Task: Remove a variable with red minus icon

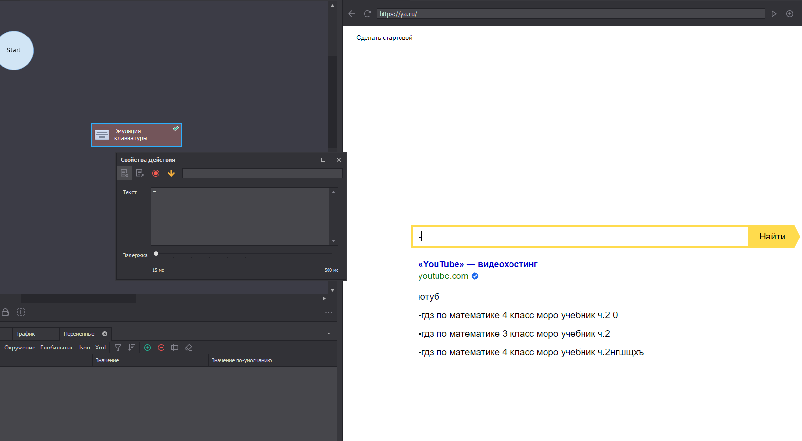Action: [161, 348]
